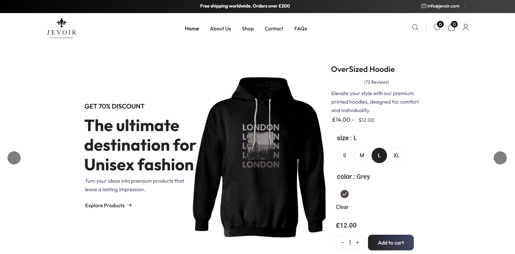This screenshot has height=254, width=515.
Task: Click the info@jevoir.com email link
Action: point(440,6)
